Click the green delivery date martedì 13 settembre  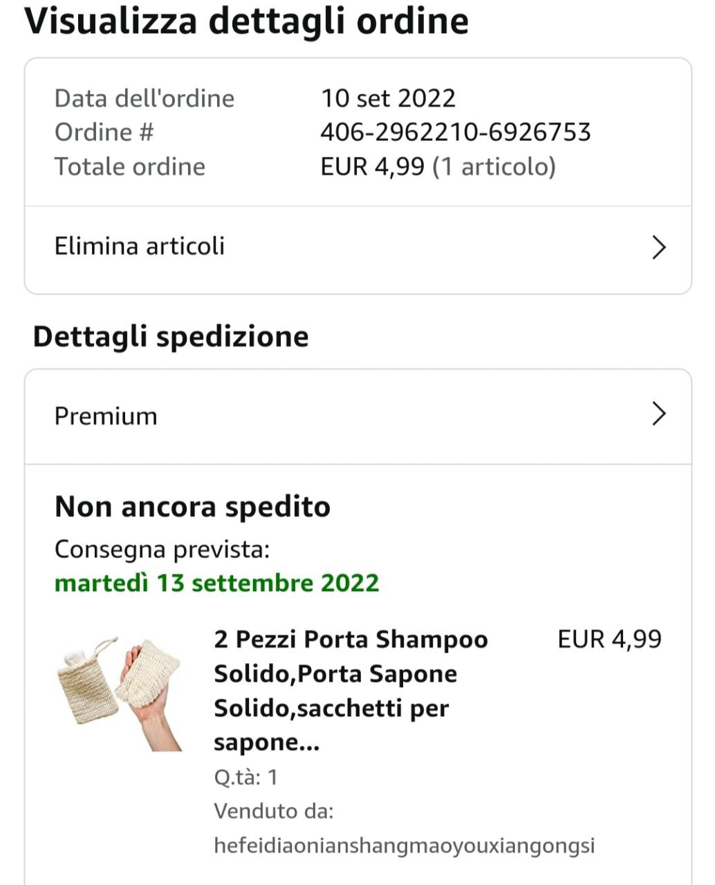tap(216, 583)
